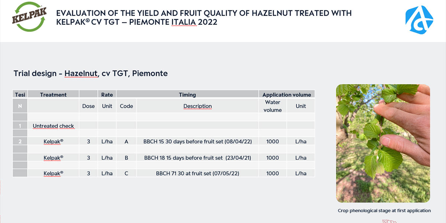
Task: Click the 'Trial design - Hazelnut' heading
Action: (x=90, y=73)
